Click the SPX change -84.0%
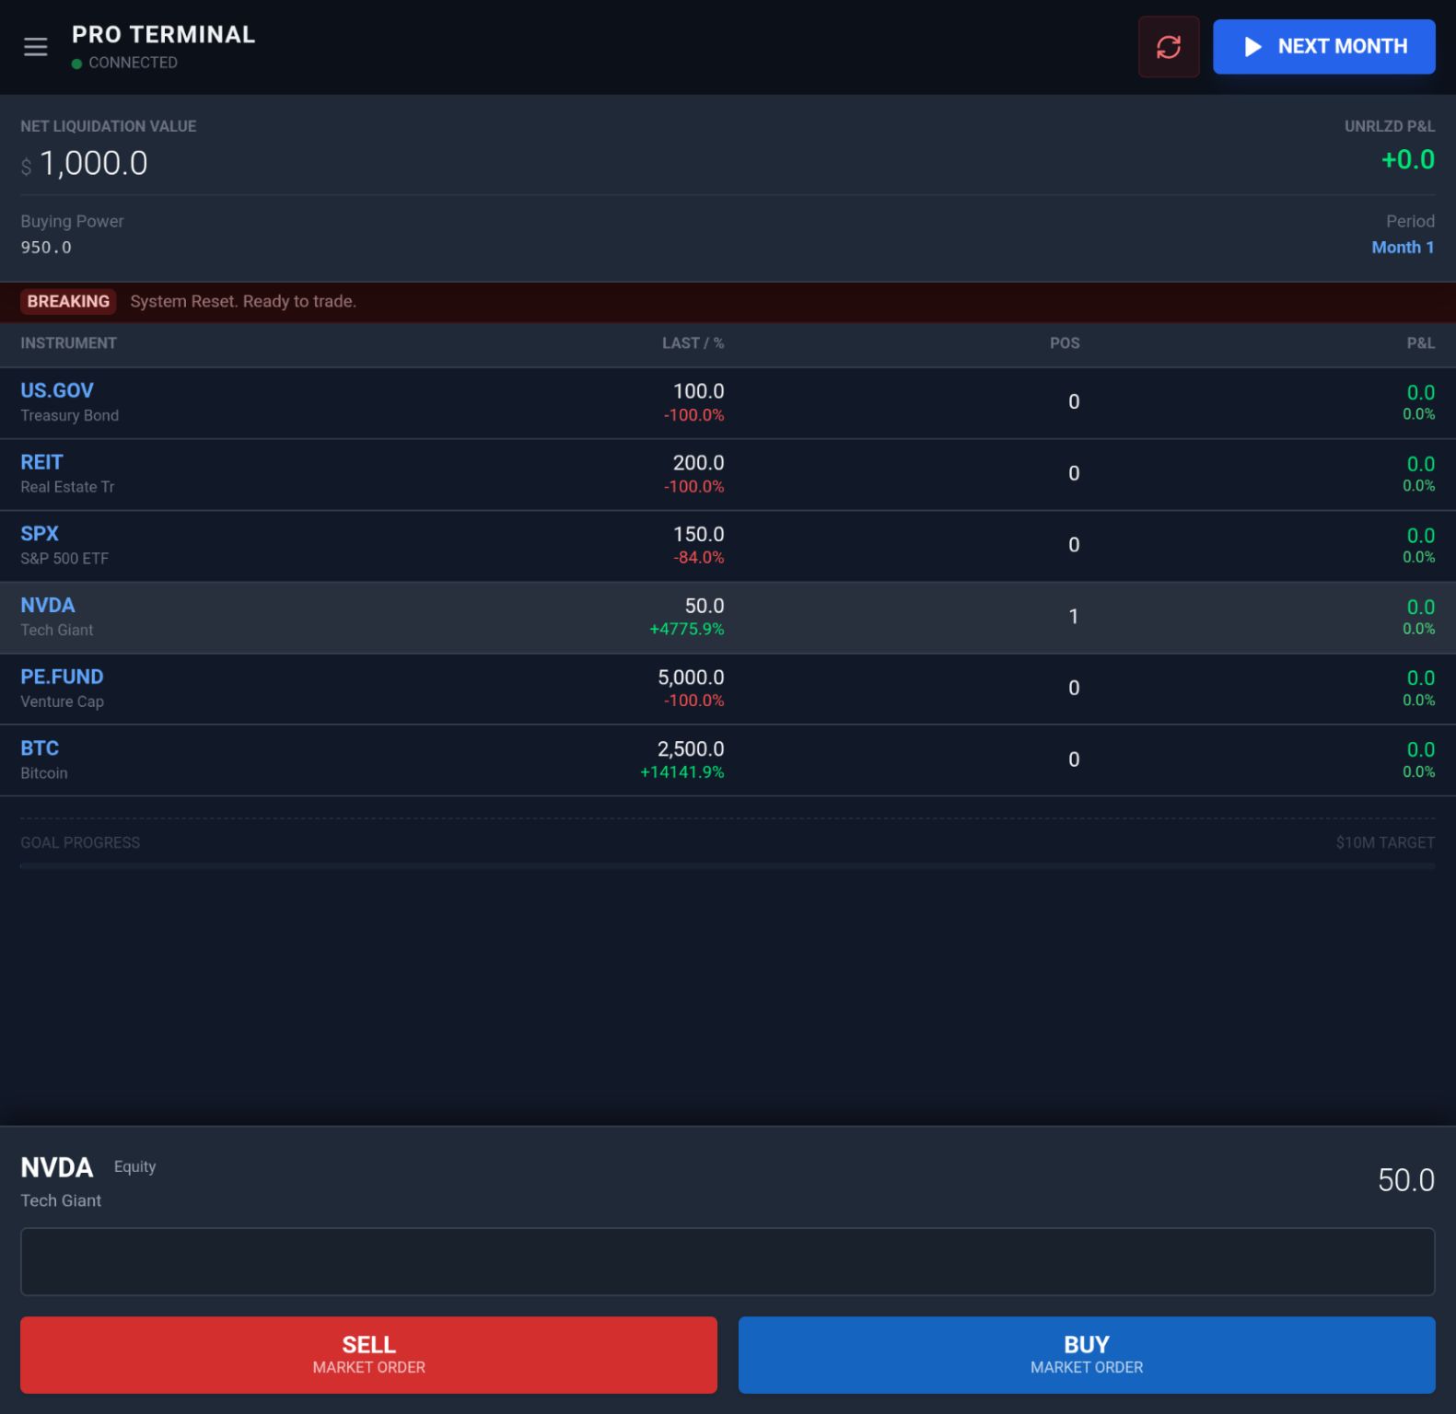The width and height of the screenshot is (1456, 1414). click(699, 558)
